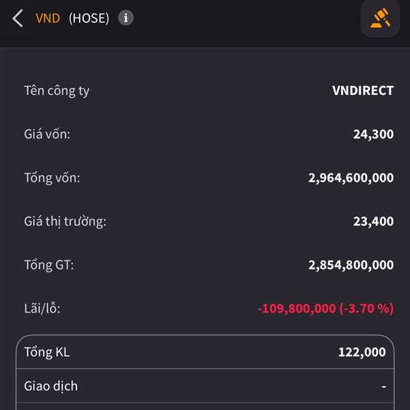The image size is (410, 410).
Task: Tap the (HOSE) exchange label
Action: pos(89,18)
